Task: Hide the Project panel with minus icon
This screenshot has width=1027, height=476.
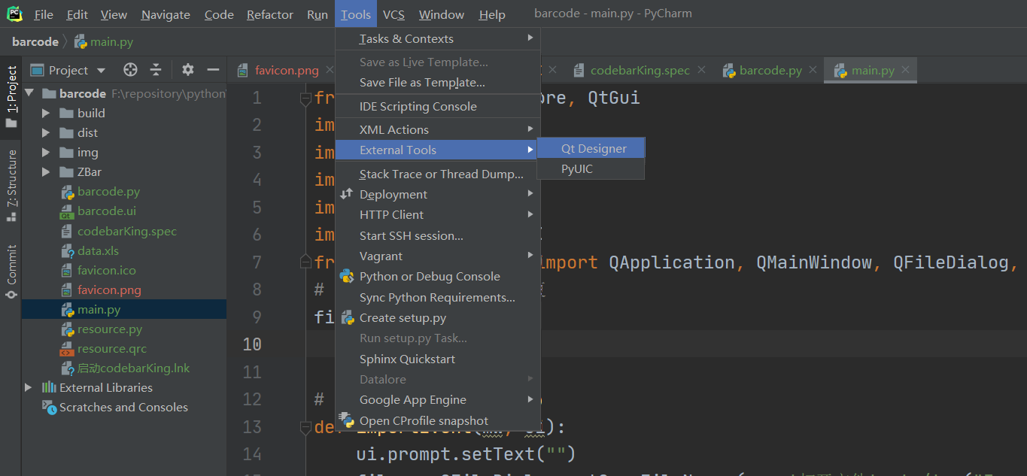Action: tap(213, 70)
